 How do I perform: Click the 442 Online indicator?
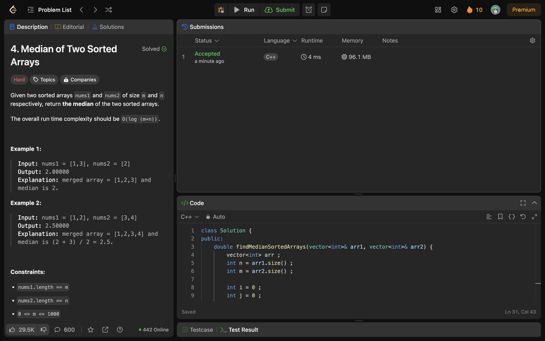pyautogui.click(x=154, y=330)
